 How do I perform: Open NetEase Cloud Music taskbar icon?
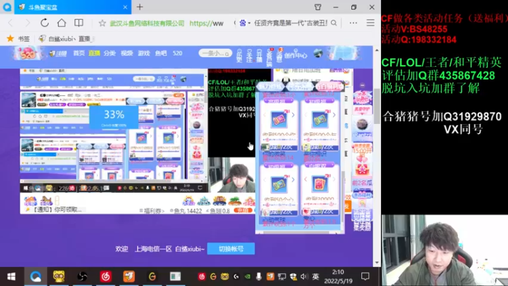click(105, 276)
